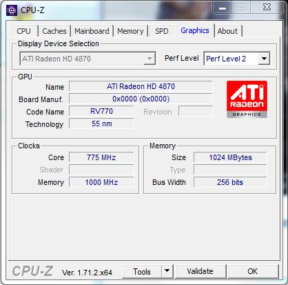This screenshot has width=288, height=285.
Task: Click the Board Manuf. label
Action: 41,99
